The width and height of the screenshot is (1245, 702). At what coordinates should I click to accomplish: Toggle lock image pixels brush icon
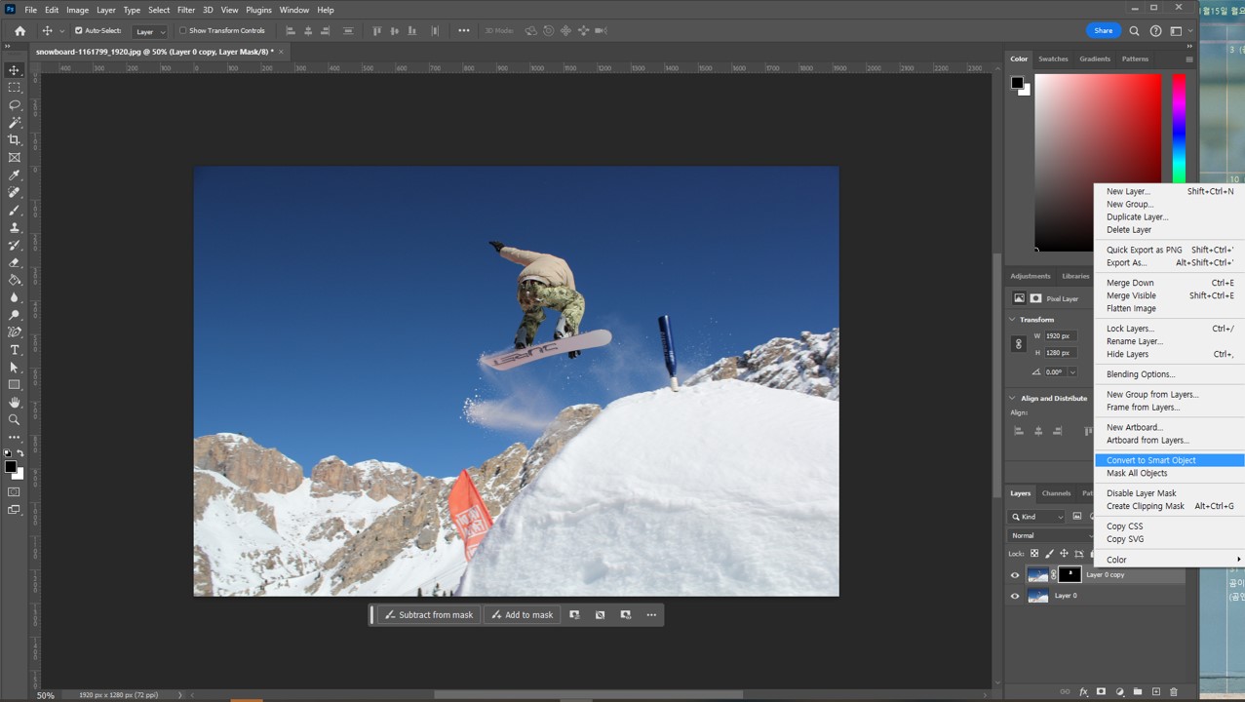1049,553
